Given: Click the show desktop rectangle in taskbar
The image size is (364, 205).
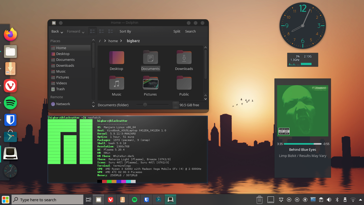Looking at the screenshot, I should point(271,200).
